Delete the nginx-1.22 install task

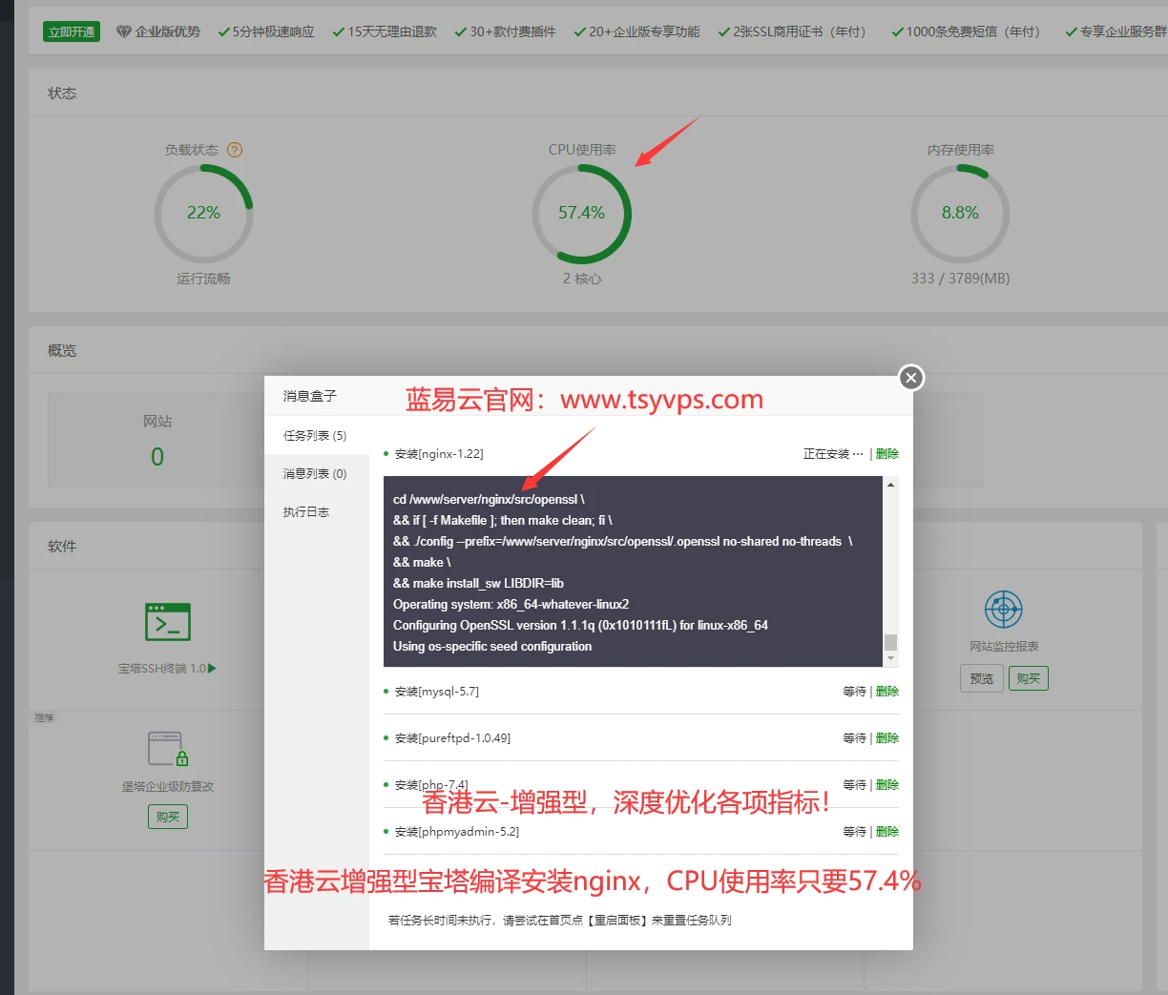pyautogui.click(x=887, y=454)
